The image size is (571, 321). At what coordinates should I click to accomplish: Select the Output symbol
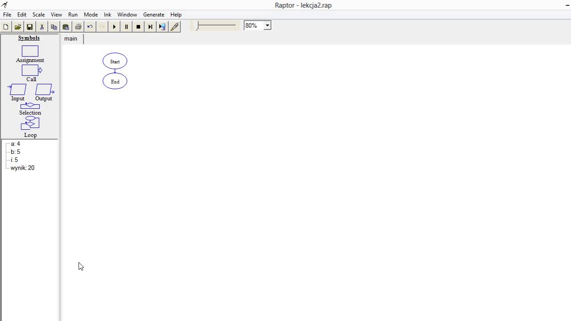coord(44,90)
